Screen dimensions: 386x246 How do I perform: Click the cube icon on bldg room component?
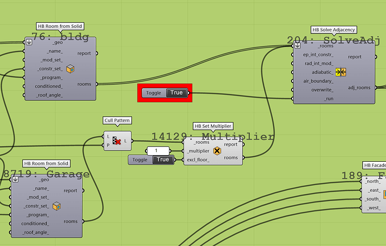click(x=70, y=69)
